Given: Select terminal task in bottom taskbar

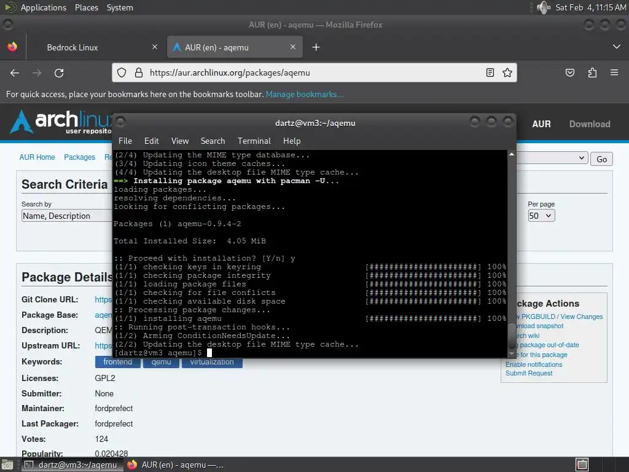Looking at the screenshot, I should pyautogui.click(x=71, y=465).
